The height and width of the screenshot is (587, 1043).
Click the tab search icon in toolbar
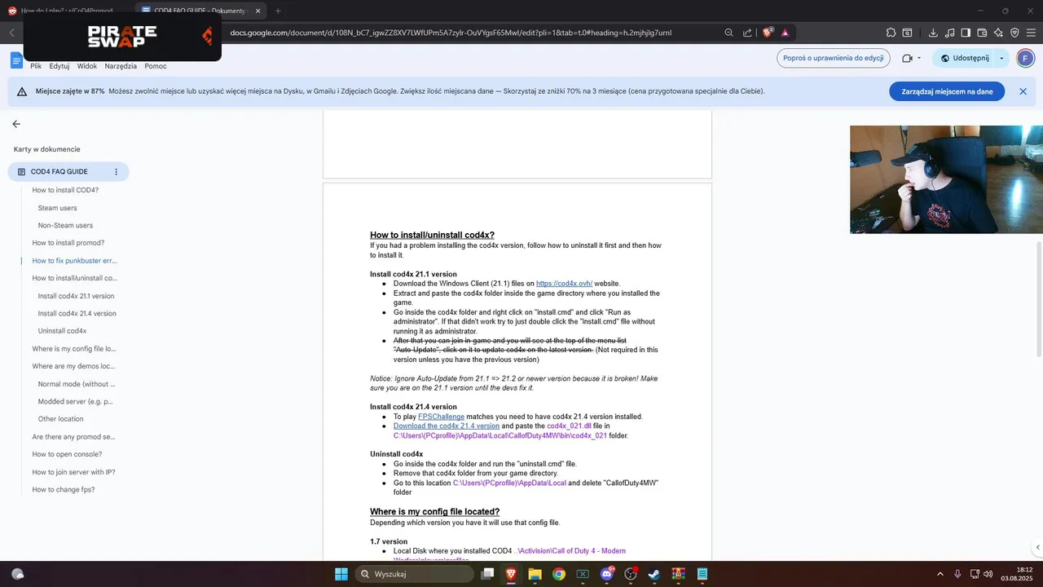(x=907, y=33)
